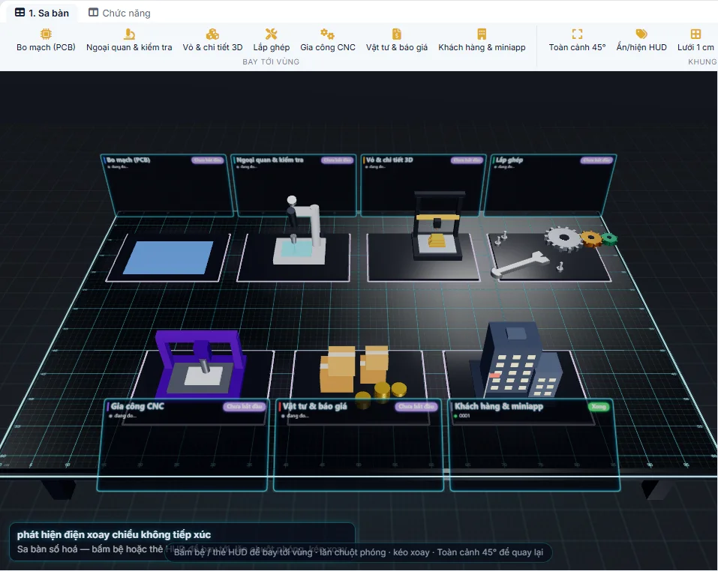Image resolution: width=718 pixels, height=571 pixels.
Task: Switch to the 1. Sa bàn tab
Action: 42,13
